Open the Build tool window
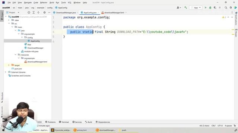The width and height of the screenshot is (238, 133). point(89,122)
